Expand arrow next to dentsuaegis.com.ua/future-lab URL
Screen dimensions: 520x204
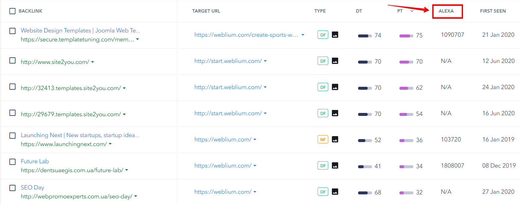(x=127, y=170)
